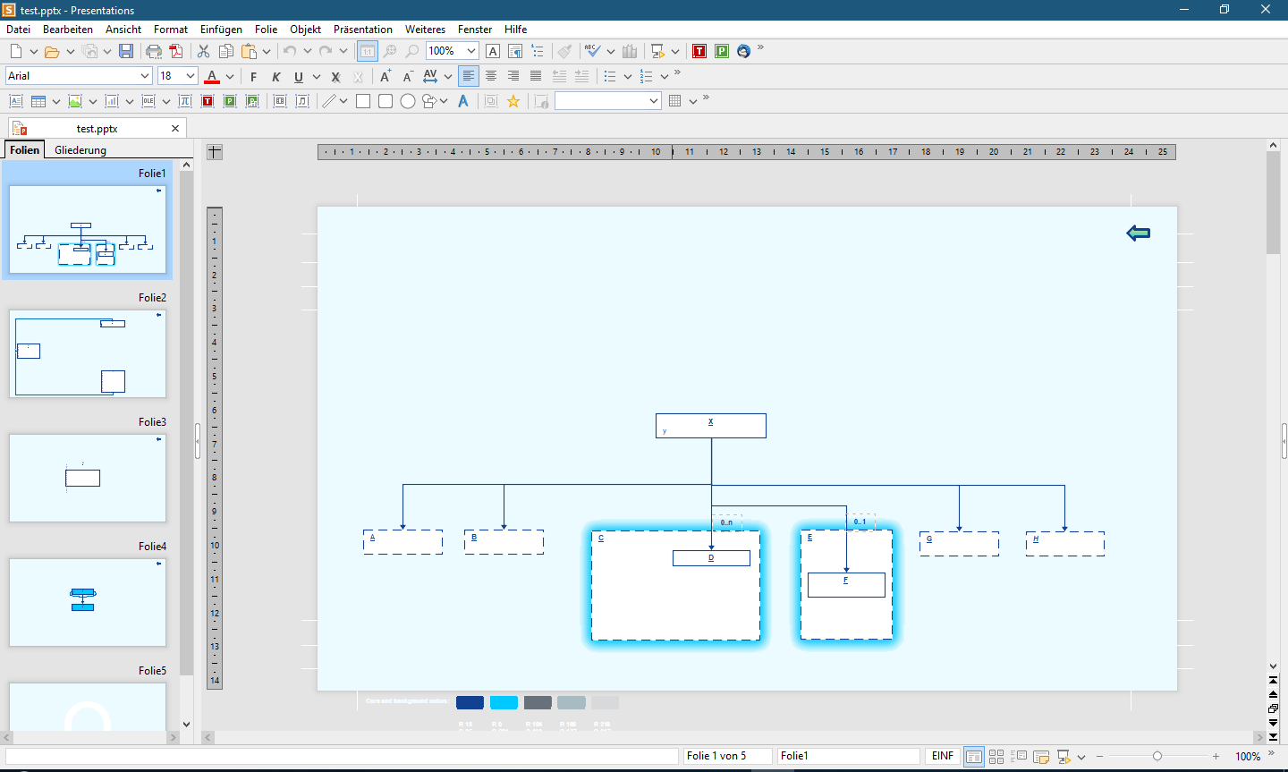This screenshot has height=772, width=1288.
Task: Expand the font size 18 dropdown
Action: click(191, 76)
